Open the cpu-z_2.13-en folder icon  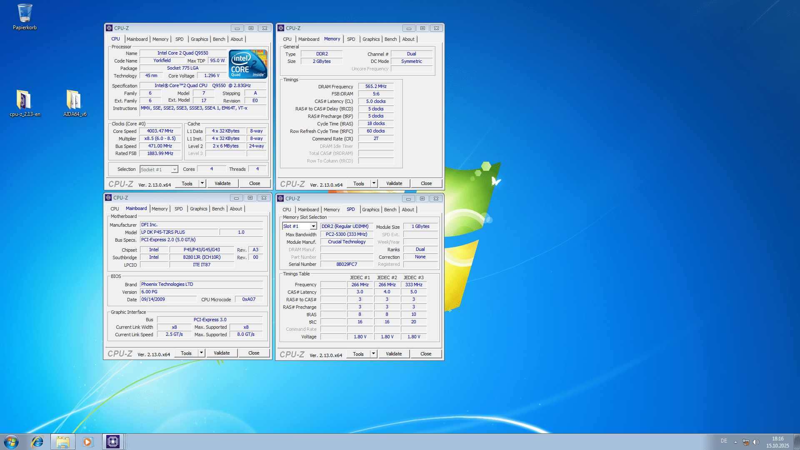tap(24, 100)
